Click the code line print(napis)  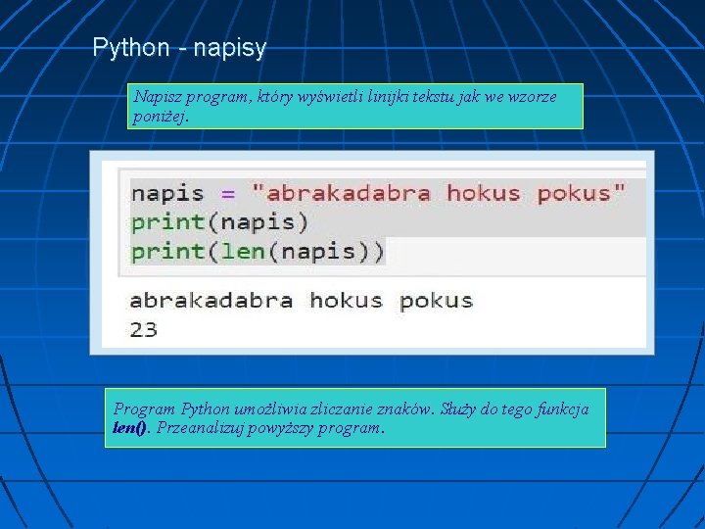[x=220, y=222]
